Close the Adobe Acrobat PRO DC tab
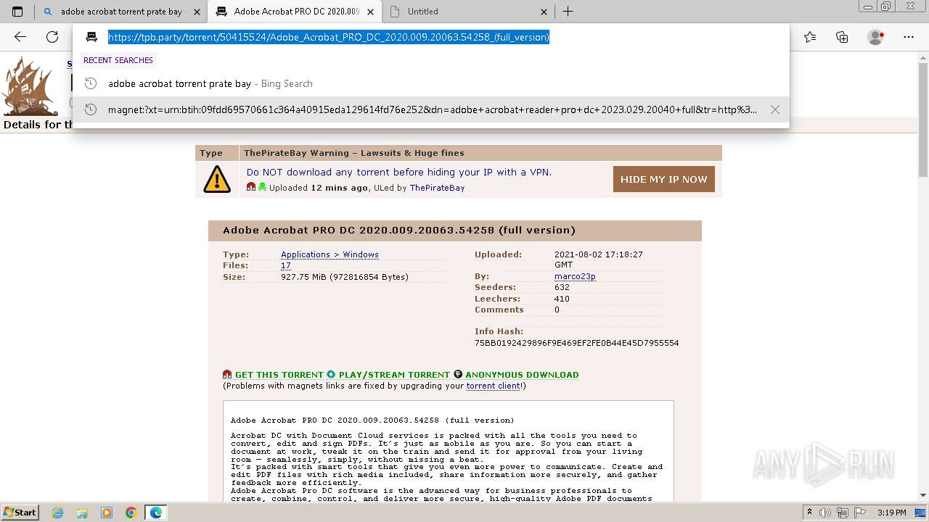This screenshot has height=522, width=929. pos(371,12)
